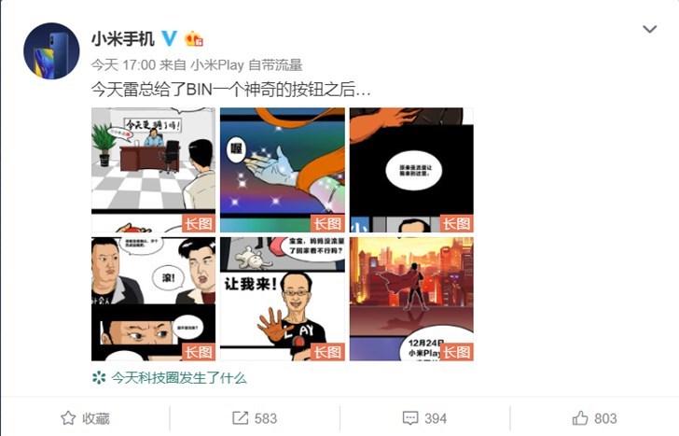The image size is (679, 436).
Task: Open the comments bubble icon
Action: click(x=410, y=418)
